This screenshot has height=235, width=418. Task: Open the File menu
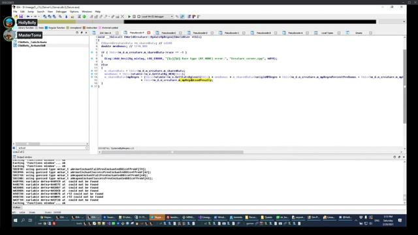[x=15, y=12]
